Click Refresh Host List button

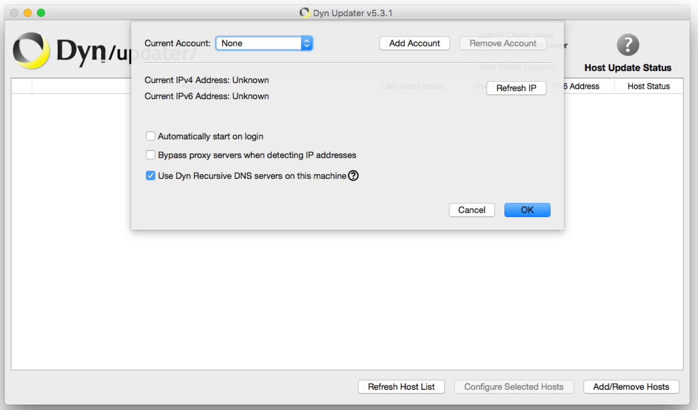[401, 387]
